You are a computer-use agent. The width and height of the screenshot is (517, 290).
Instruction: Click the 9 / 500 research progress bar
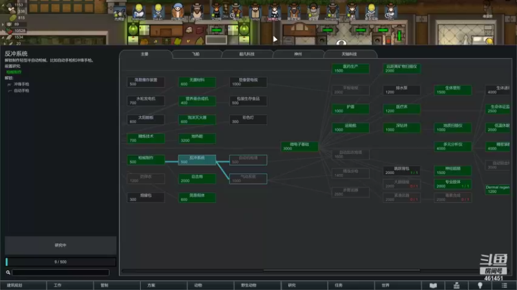click(x=60, y=262)
